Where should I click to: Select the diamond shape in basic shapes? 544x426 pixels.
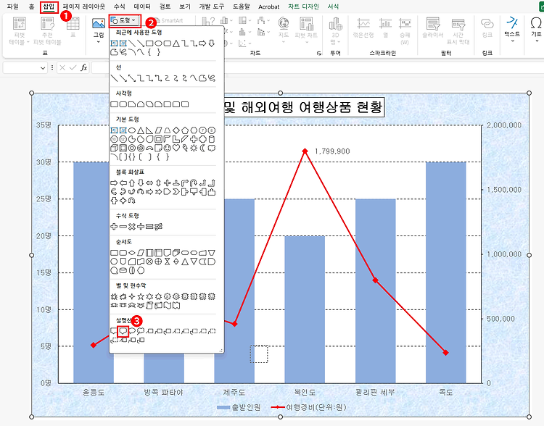point(176,130)
